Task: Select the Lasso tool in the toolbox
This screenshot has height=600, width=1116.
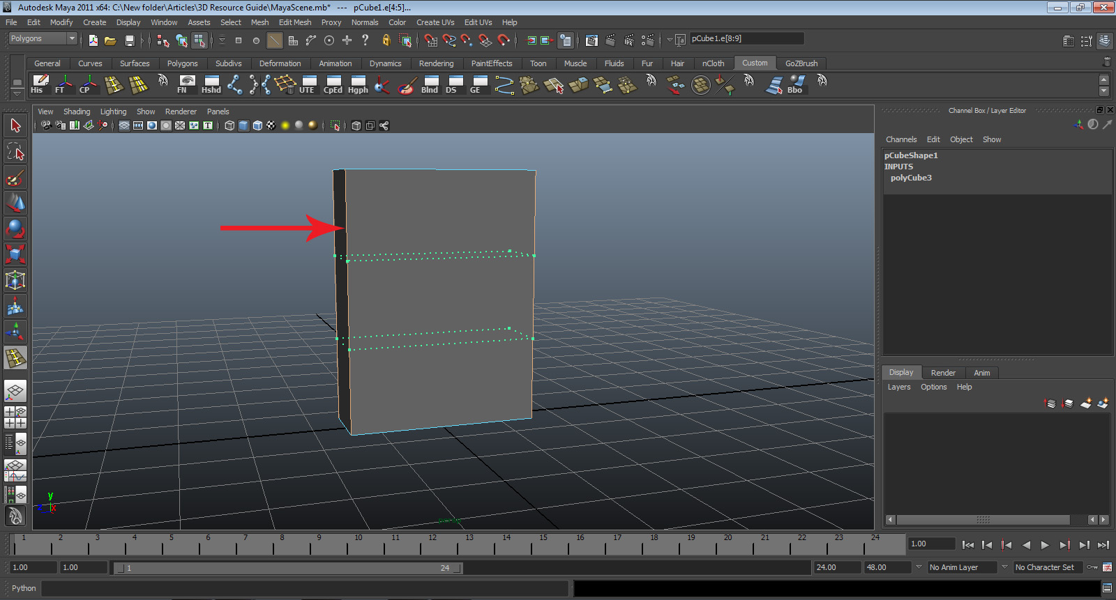Action: pos(15,151)
